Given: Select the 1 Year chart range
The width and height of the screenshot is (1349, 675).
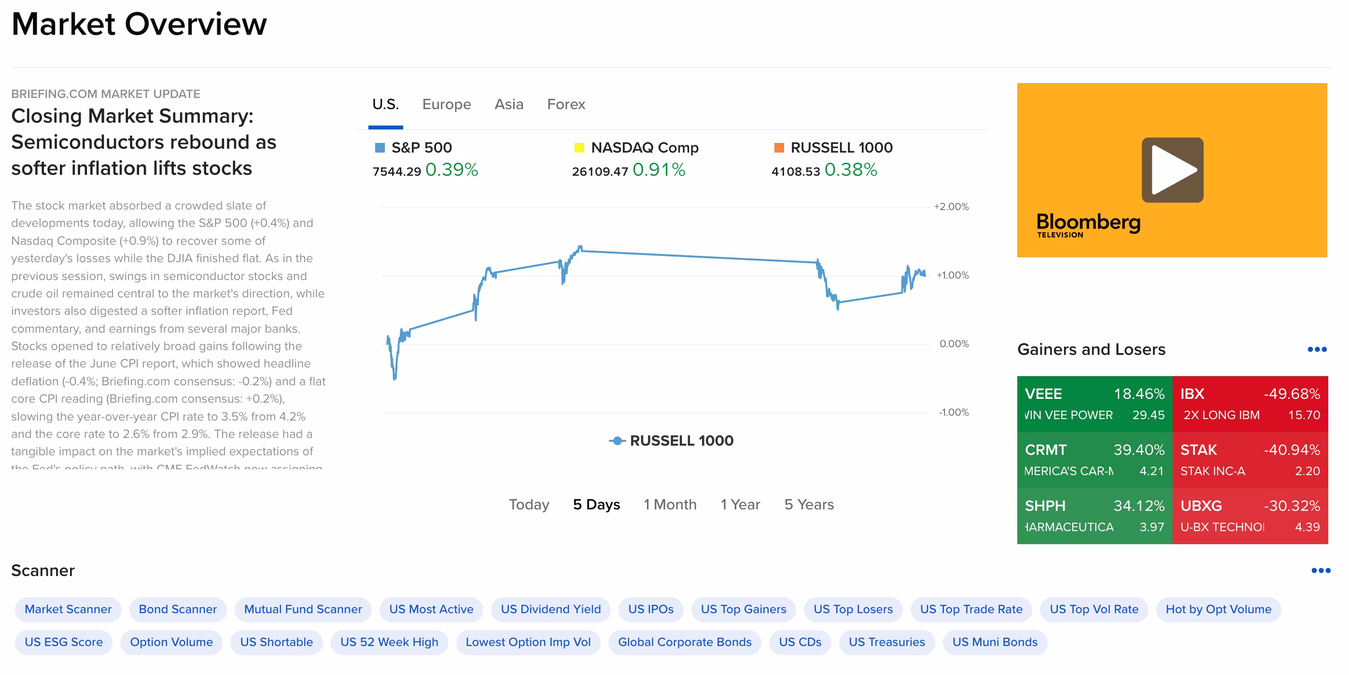Looking at the screenshot, I should (740, 504).
